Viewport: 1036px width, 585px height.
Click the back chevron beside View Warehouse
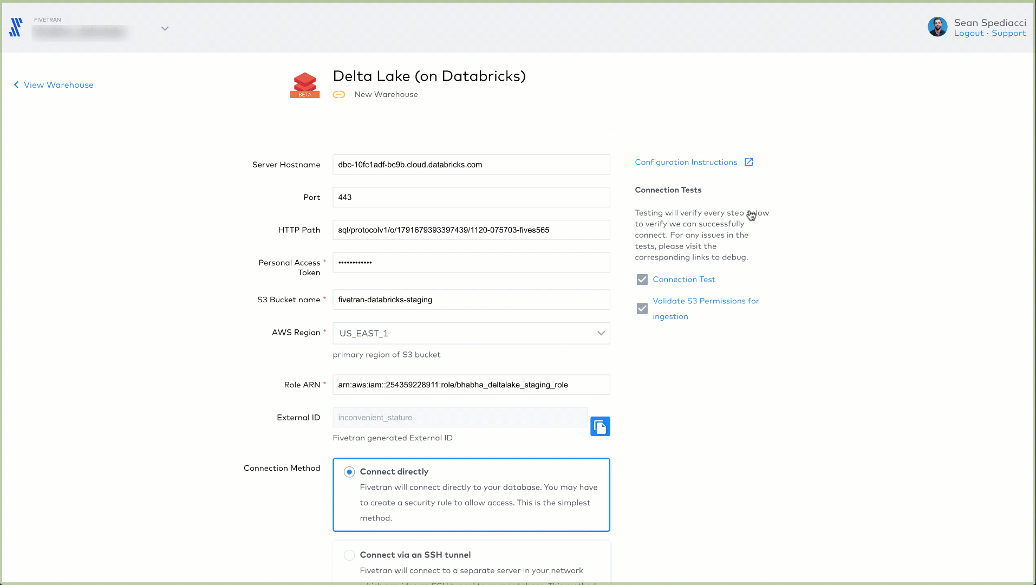[16, 84]
